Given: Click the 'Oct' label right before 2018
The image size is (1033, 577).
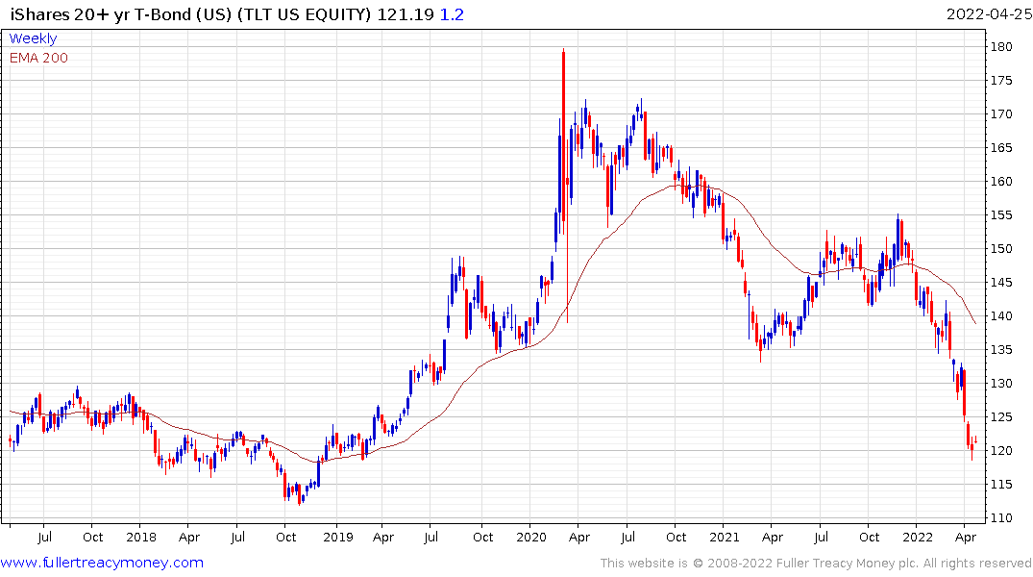Looking at the screenshot, I should 93,537.
